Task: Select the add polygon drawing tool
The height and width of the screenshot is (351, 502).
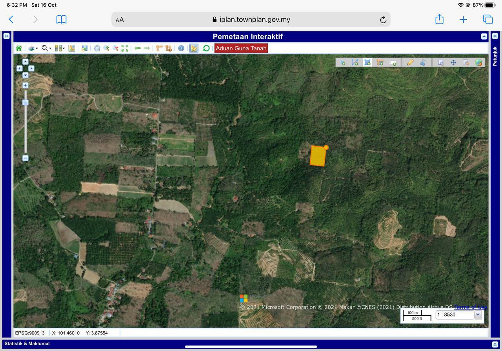Action: 367,62
